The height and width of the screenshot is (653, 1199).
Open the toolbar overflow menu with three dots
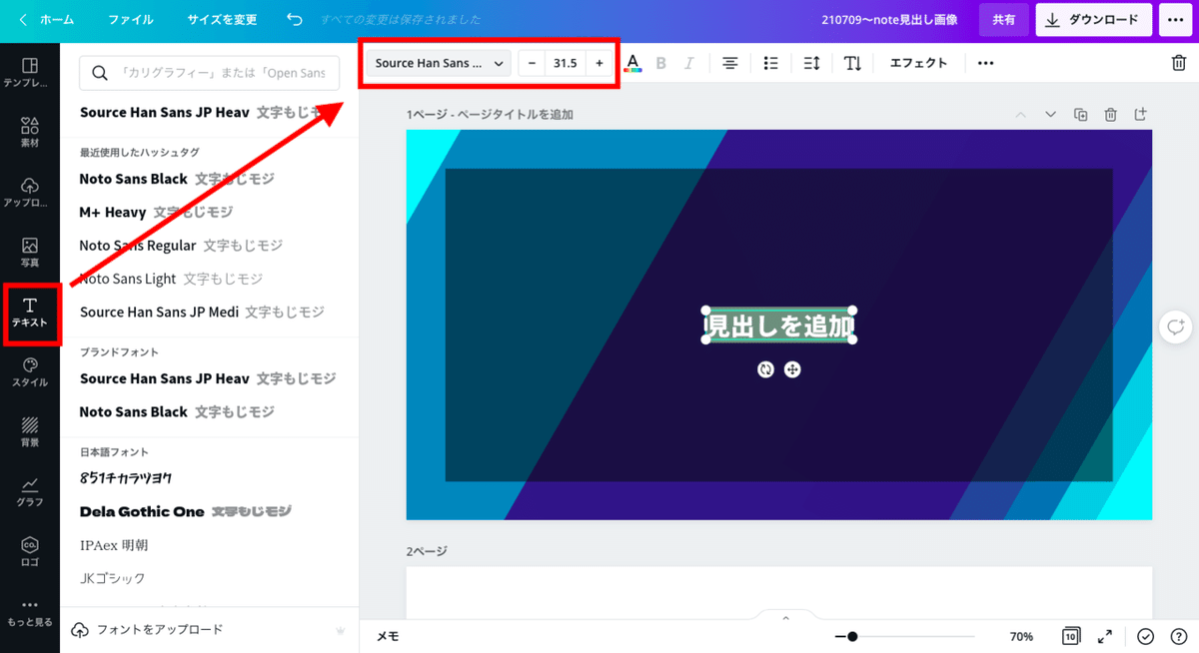click(985, 62)
